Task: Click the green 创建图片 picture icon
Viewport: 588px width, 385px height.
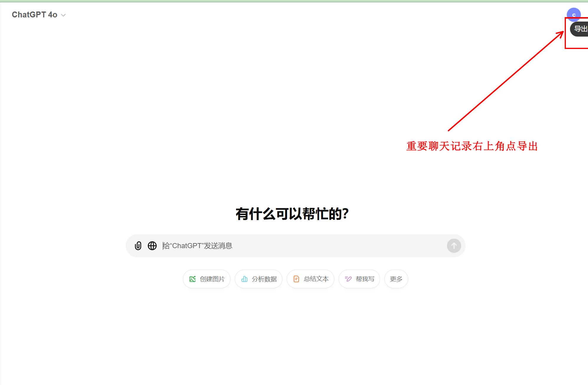Action: pos(193,279)
